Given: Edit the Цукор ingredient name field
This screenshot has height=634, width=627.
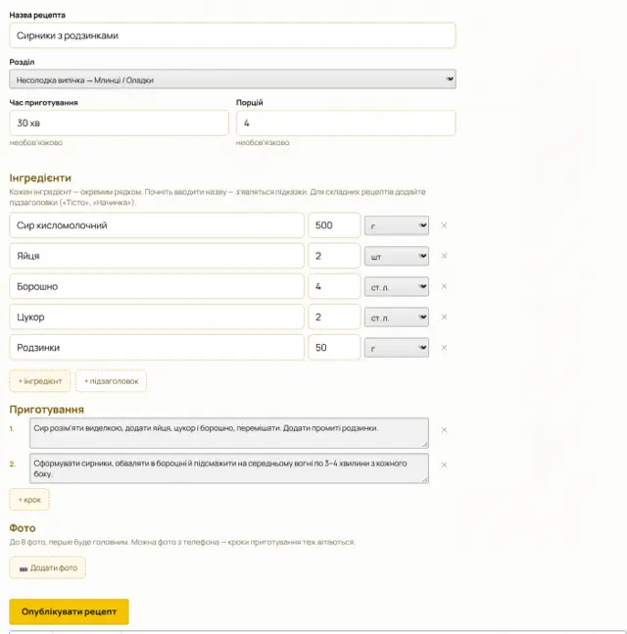Looking at the screenshot, I should [x=157, y=317].
